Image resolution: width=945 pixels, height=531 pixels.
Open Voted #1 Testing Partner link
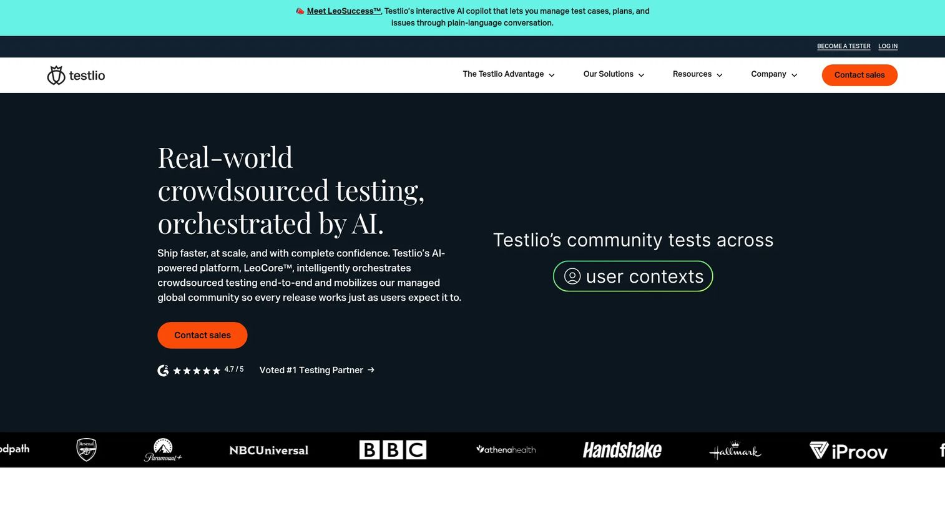click(x=317, y=370)
